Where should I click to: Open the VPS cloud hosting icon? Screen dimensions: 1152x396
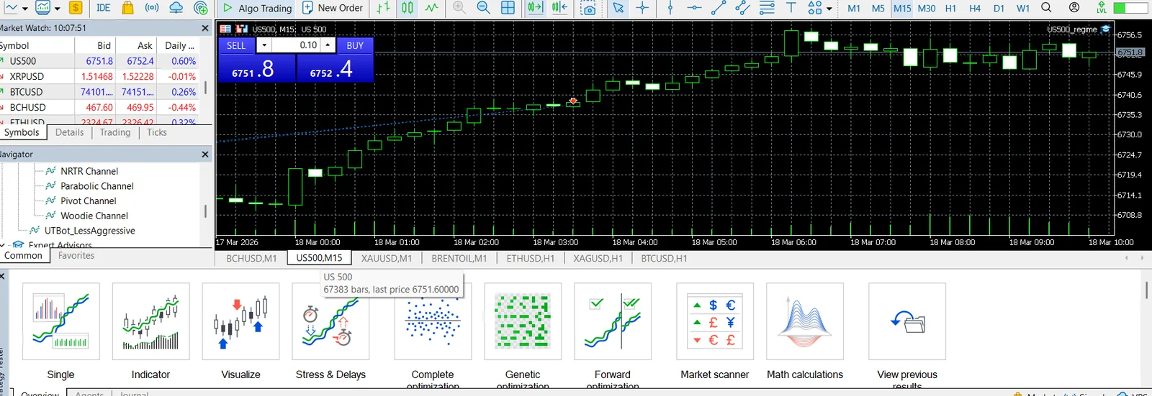(176, 8)
